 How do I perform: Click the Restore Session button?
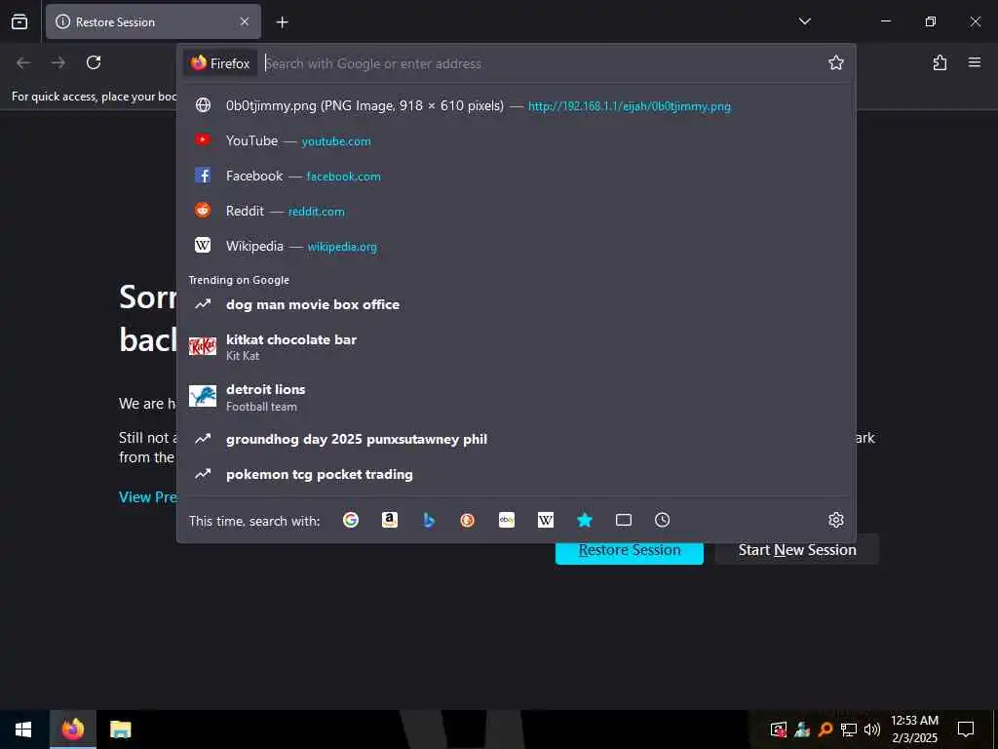pos(630,550)
